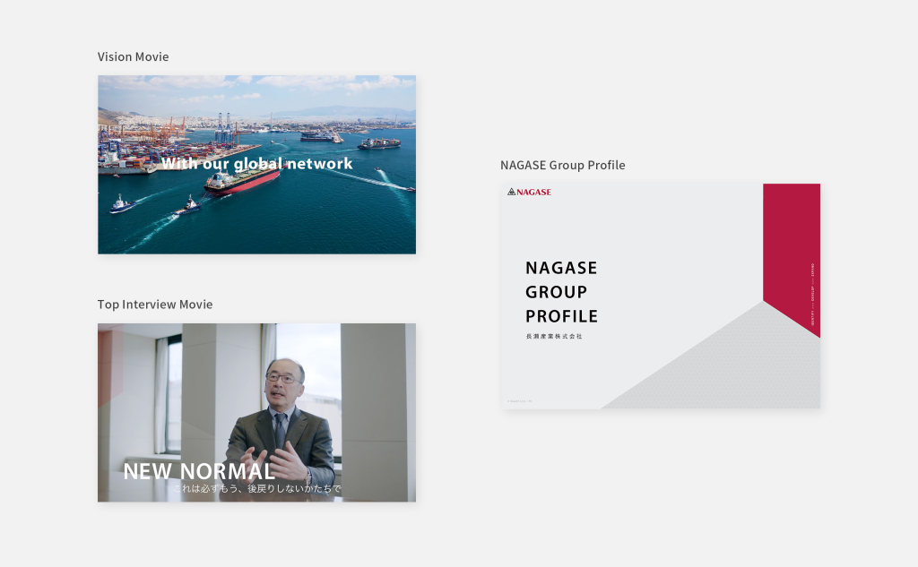Open the NAGASE Group Profile cover image
The image size is (918, 567).
pyautogui.click(x=661, y=296)
